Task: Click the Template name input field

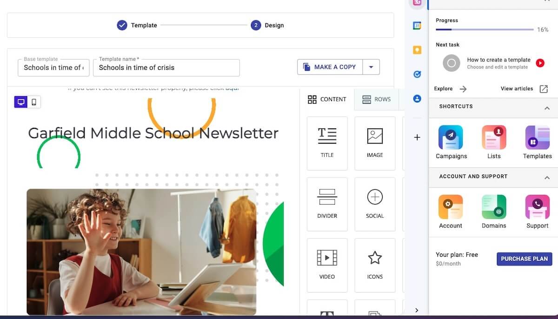Action: [166, 68]
